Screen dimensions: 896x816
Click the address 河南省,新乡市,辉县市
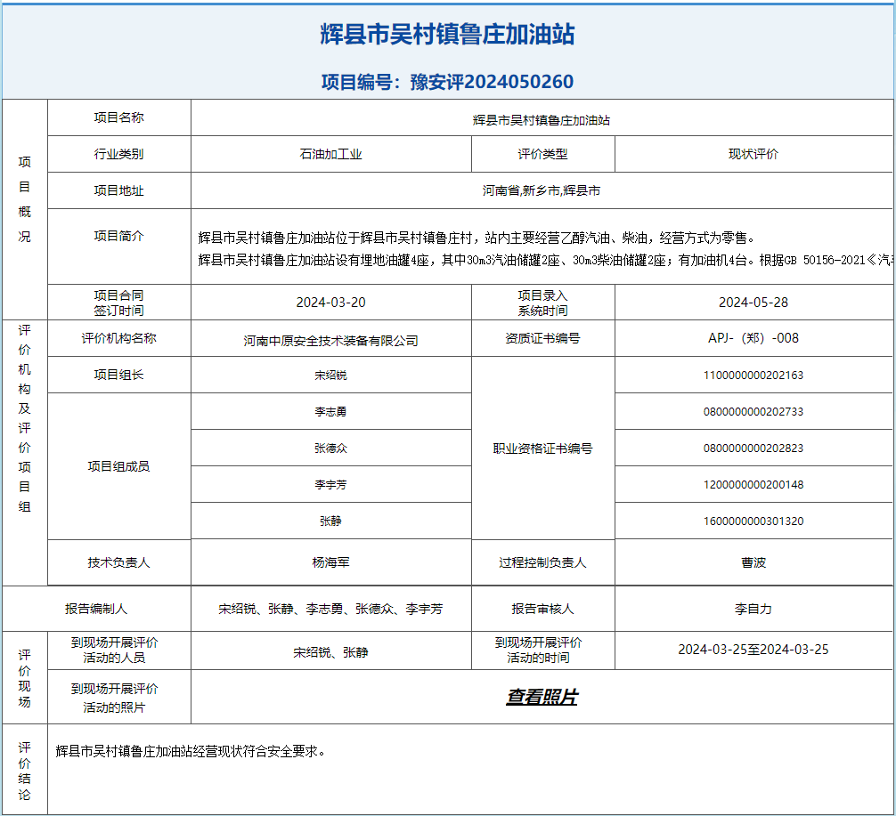pyautogui.click(x=542, y=190)
